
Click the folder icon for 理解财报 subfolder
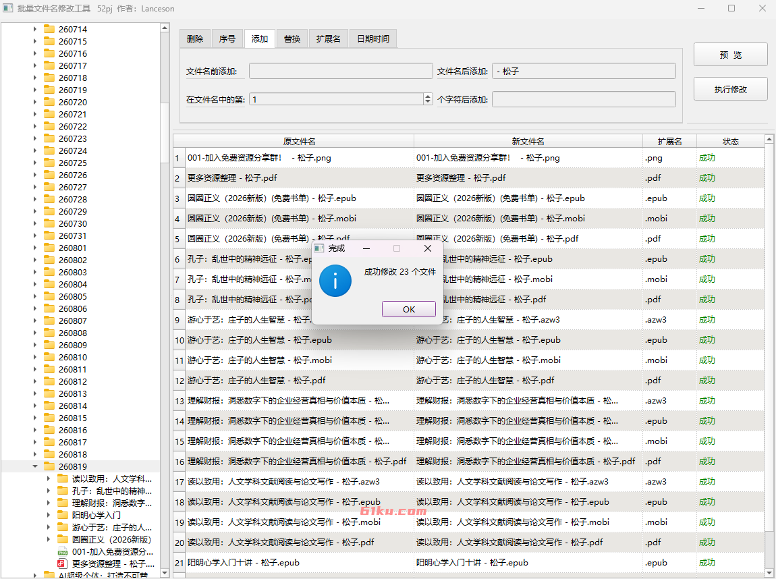click(62, 503)
